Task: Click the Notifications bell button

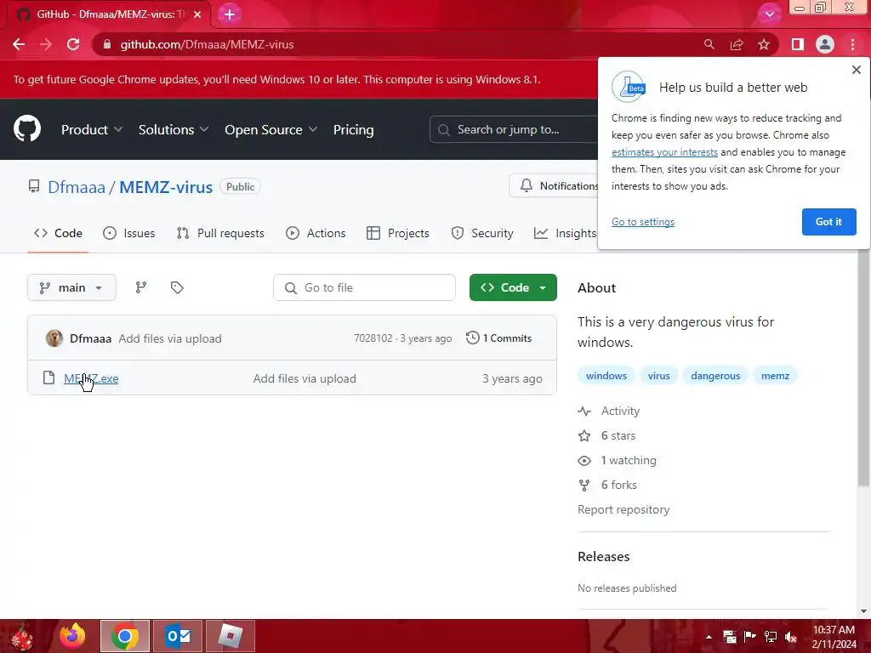Action: tap(554, 185)
